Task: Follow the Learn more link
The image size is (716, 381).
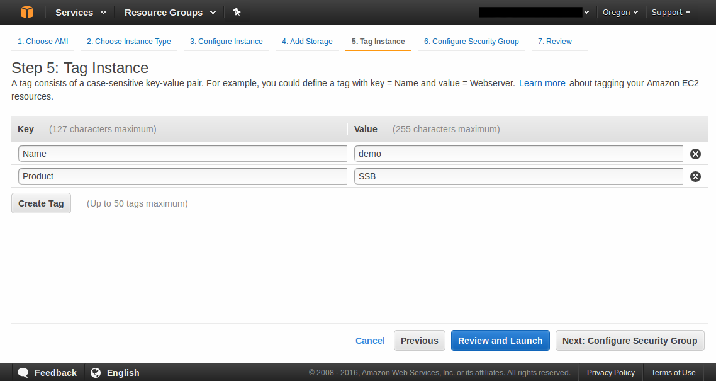Action: [542, 83]
